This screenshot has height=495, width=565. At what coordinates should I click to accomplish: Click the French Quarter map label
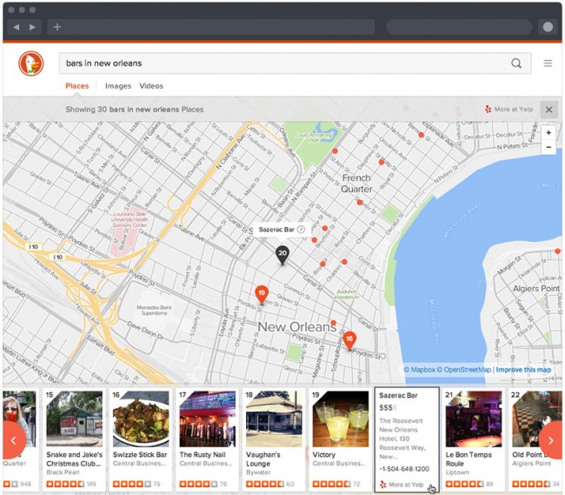click(x=356, y=184)
